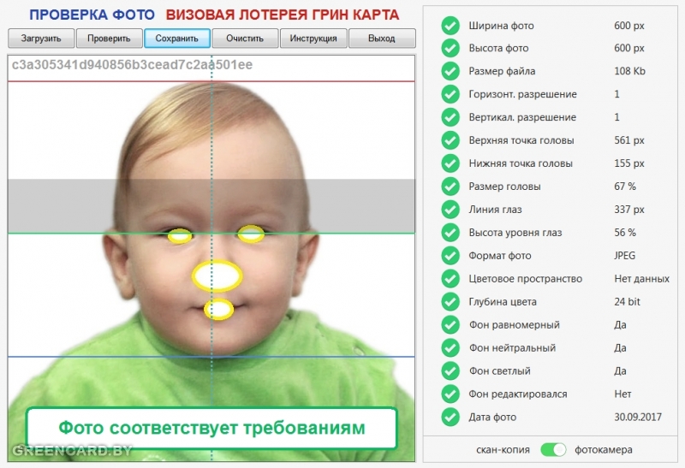This screenshot has height=468, width=685.
Task: Click the Загрузить button
Action: click(x=41, y=39)
